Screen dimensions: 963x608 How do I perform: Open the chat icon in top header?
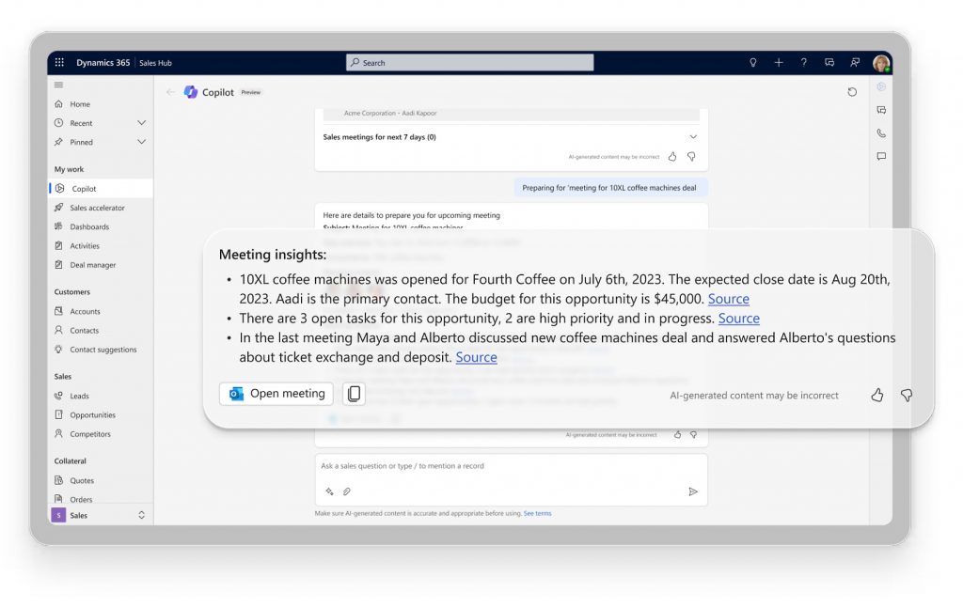[x=829, y=62]
